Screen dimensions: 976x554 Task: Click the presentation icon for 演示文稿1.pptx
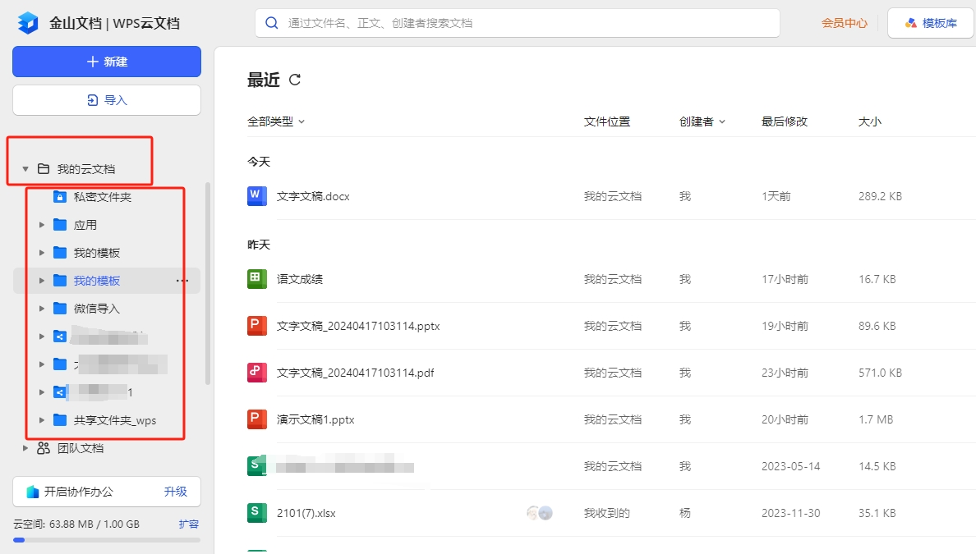click(x=257, y=419)
